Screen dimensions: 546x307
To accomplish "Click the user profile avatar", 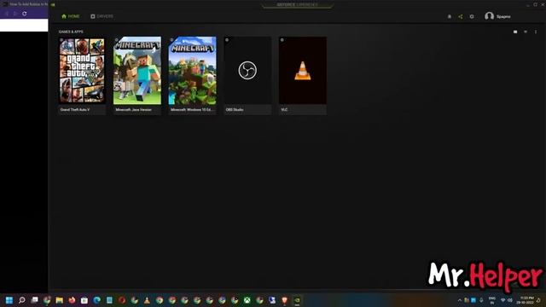I will click(489, 16).
